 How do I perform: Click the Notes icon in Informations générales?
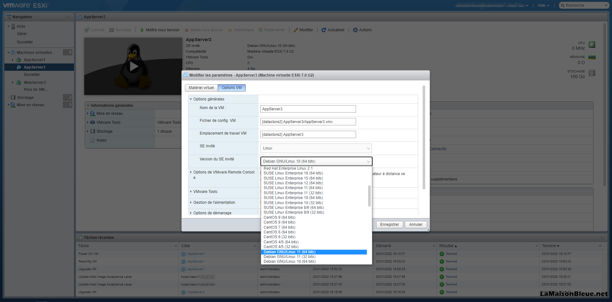click(93, 140)
